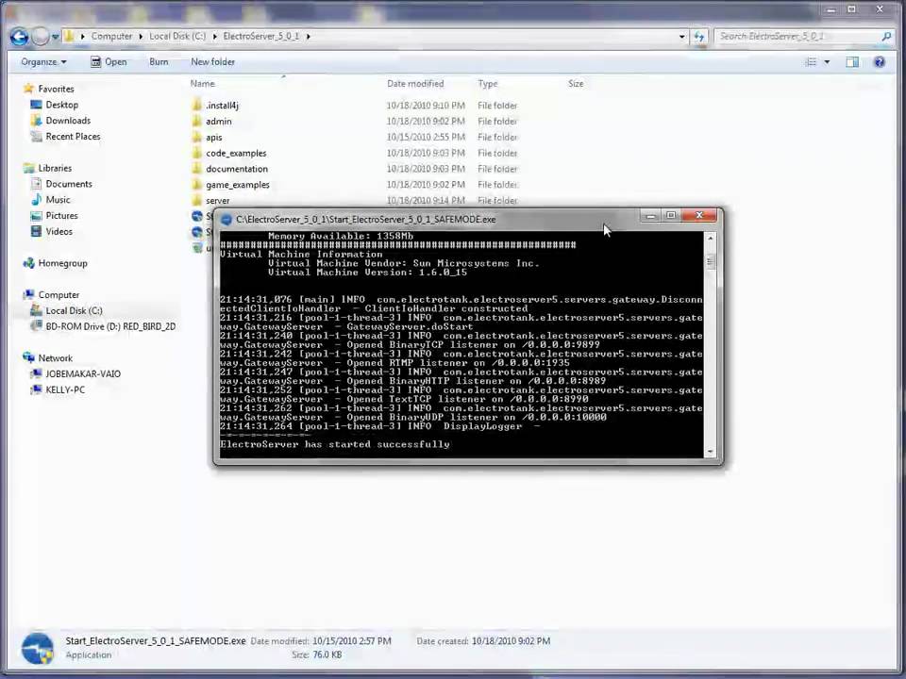Change view using the views icon
This screenshot has width=906, height=679.
(x=812, y=62)
